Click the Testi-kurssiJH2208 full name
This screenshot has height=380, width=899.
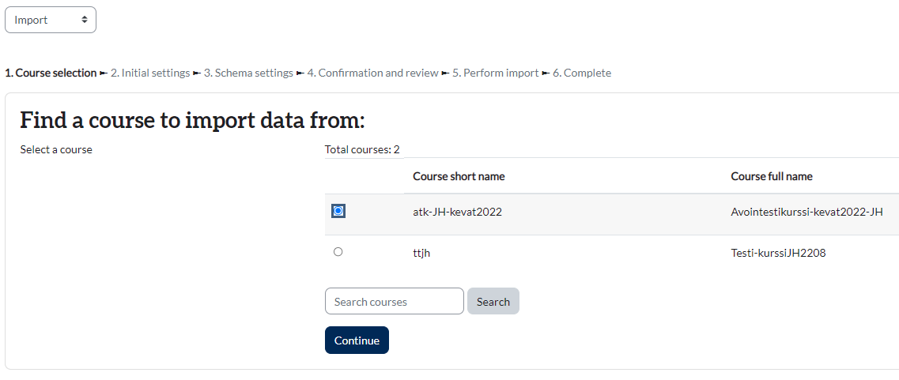[778, 254]
